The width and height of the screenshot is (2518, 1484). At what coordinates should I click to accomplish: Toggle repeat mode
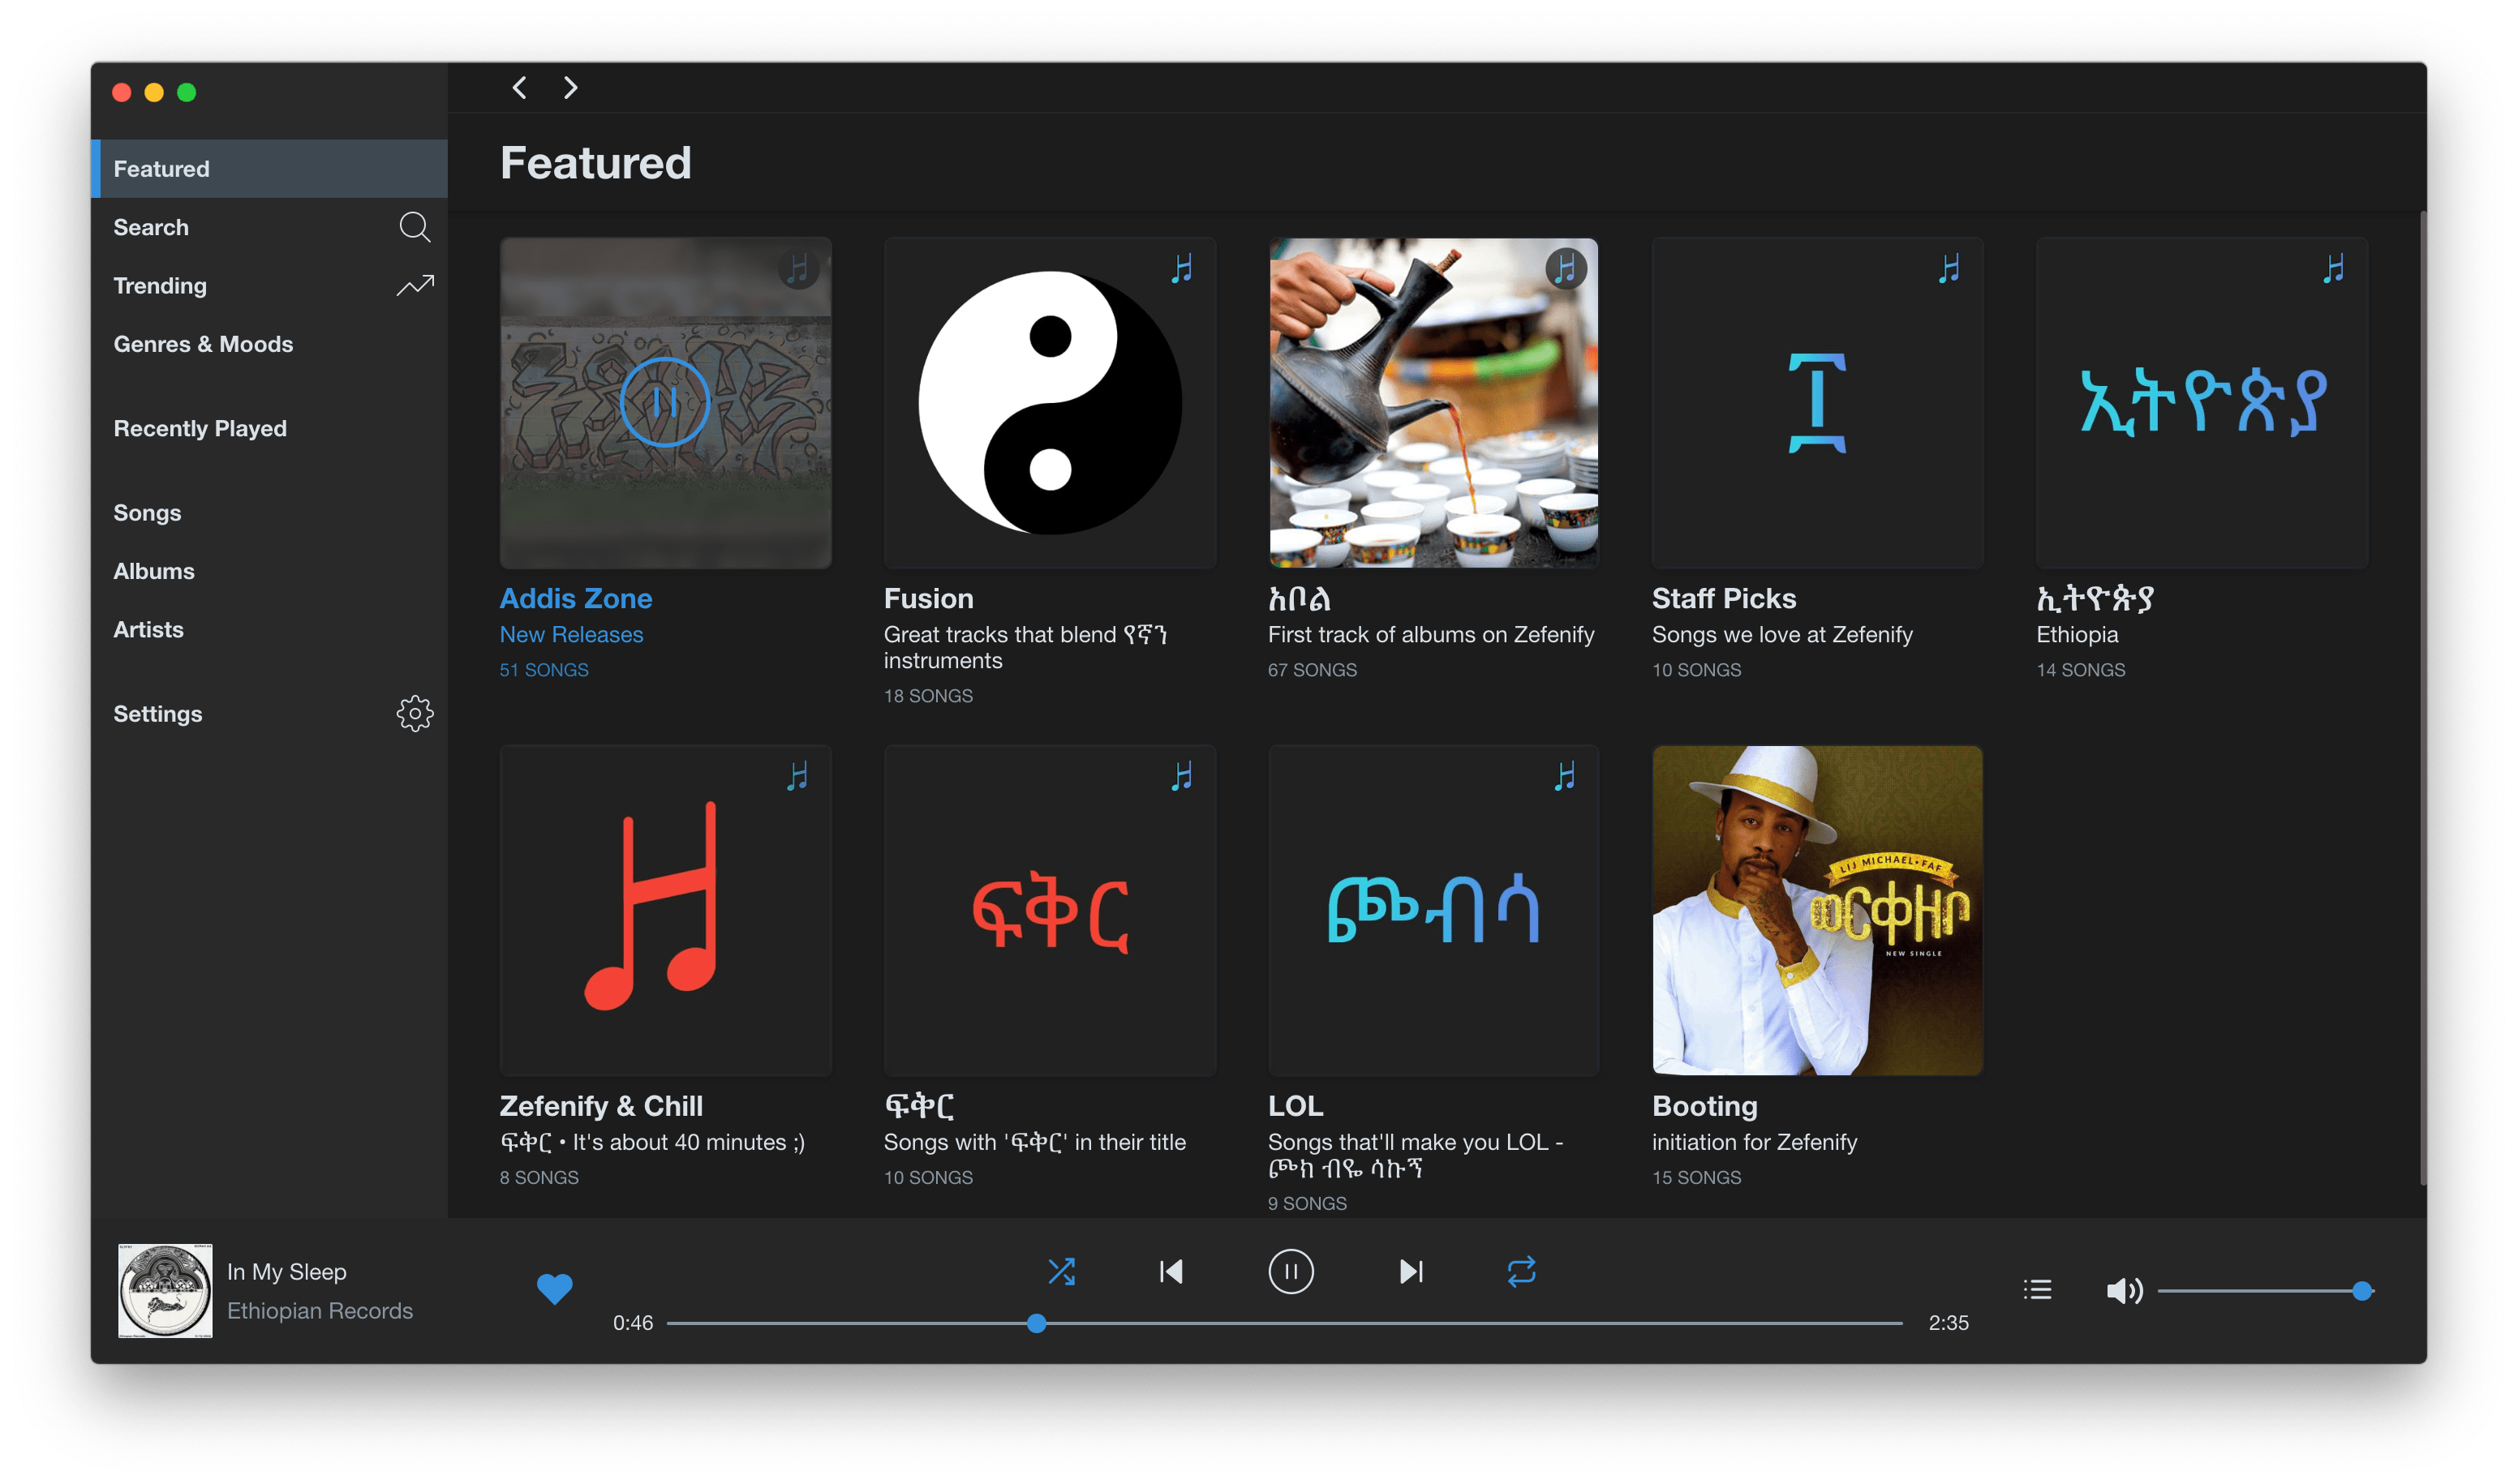1520,1272
